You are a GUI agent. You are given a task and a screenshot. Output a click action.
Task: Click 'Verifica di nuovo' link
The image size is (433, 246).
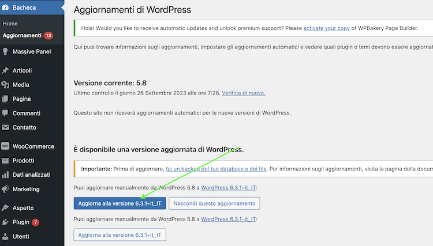pyautogui.click(x=244, y=93)
